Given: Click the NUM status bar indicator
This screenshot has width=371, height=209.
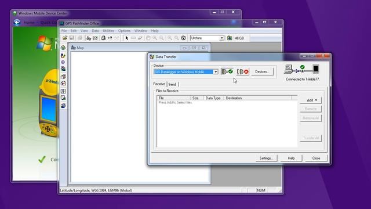Looking at the screenshot, I should pyautogui.click(x=261, y=190).
